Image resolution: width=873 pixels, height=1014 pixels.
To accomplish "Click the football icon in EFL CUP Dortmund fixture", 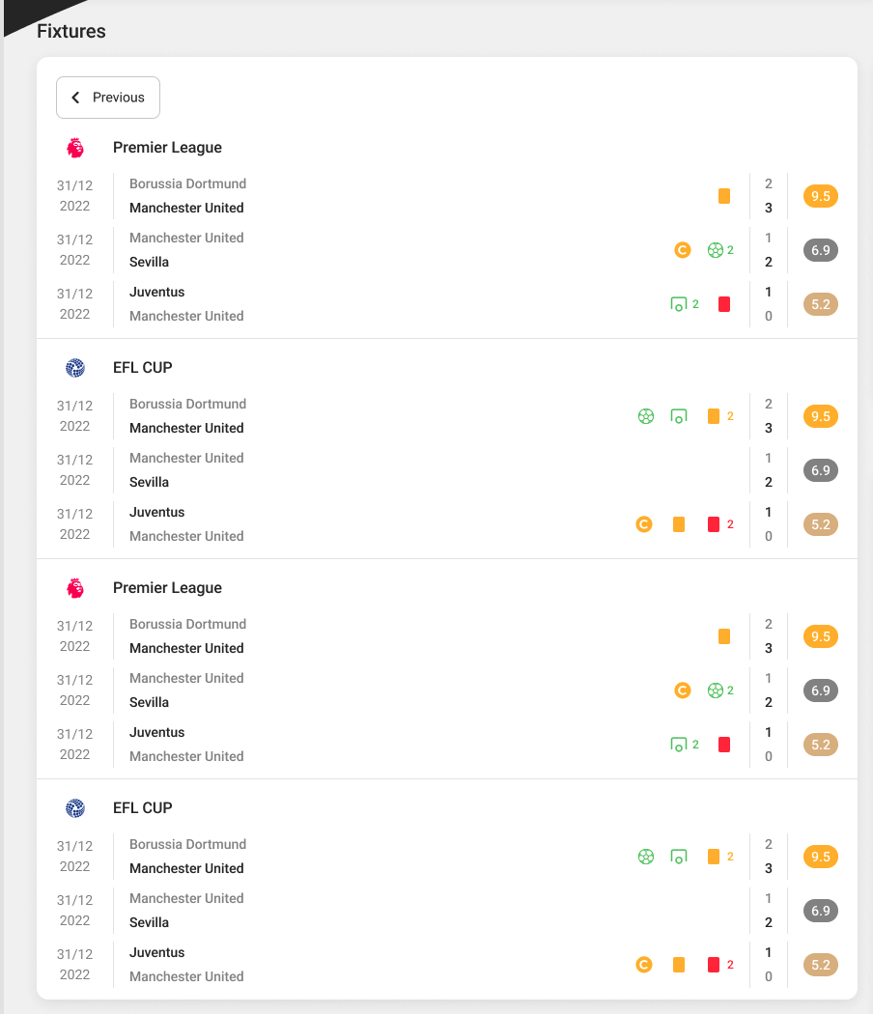I will click(645, 415).
